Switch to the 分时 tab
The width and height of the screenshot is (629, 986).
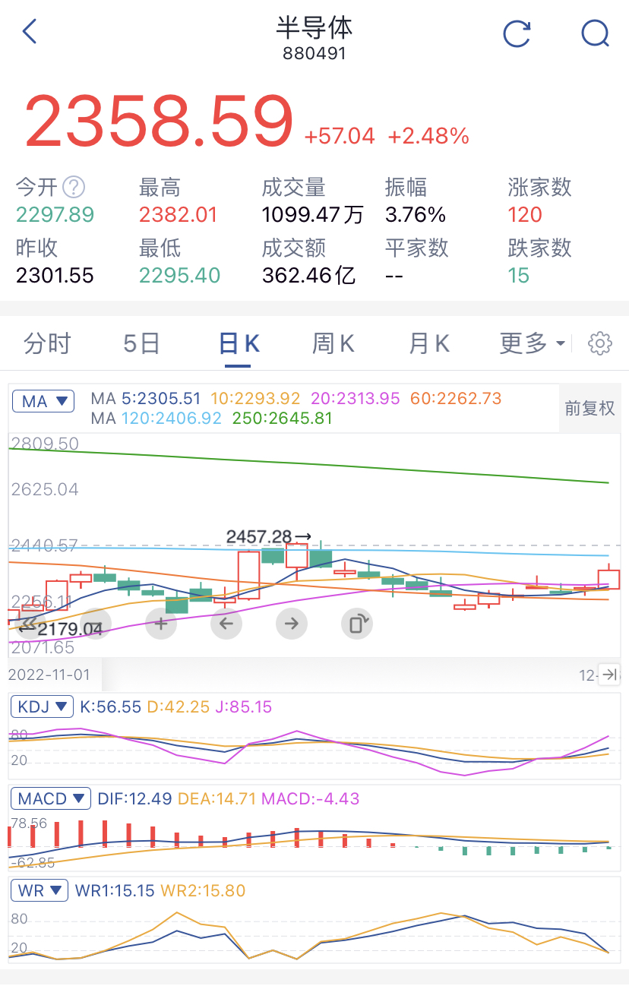click(x=47, y=343)
